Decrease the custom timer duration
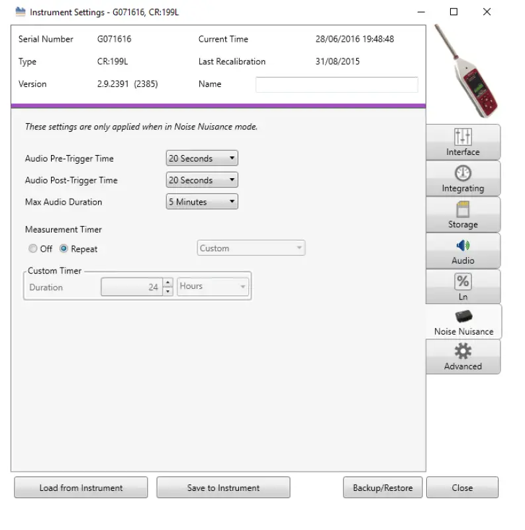Screen dimensions: 525x530 pos(168,291)
